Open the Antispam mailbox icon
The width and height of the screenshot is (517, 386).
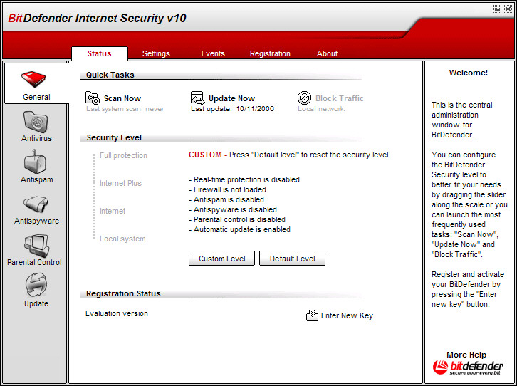(x=35, y=162)
